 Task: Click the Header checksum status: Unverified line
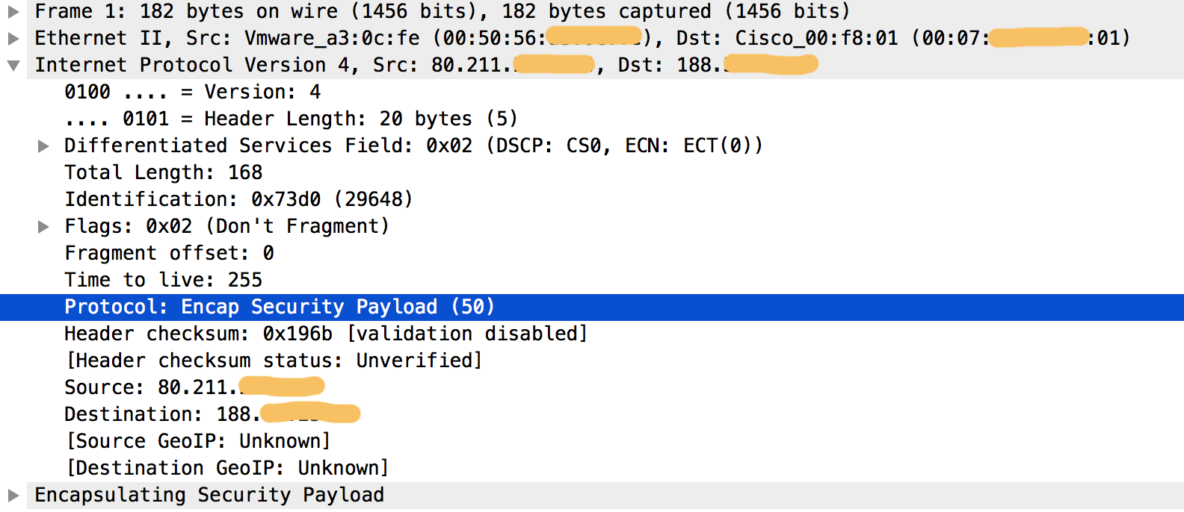274,360
